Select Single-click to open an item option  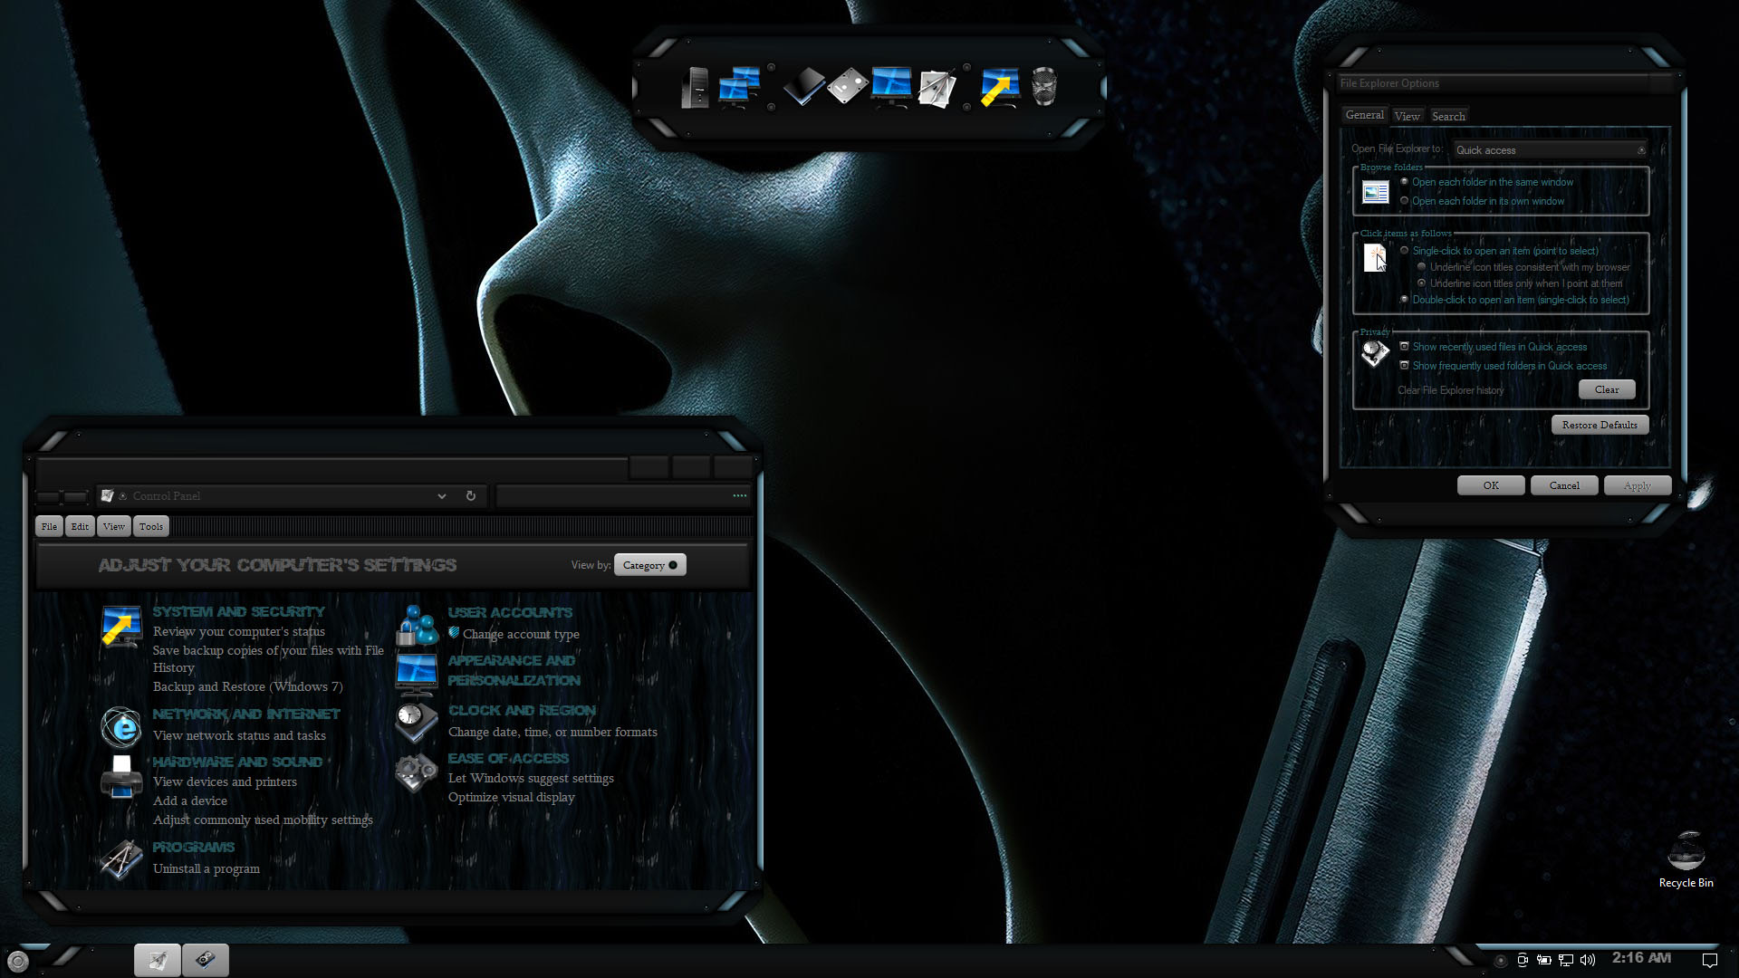click(1405, 251)
